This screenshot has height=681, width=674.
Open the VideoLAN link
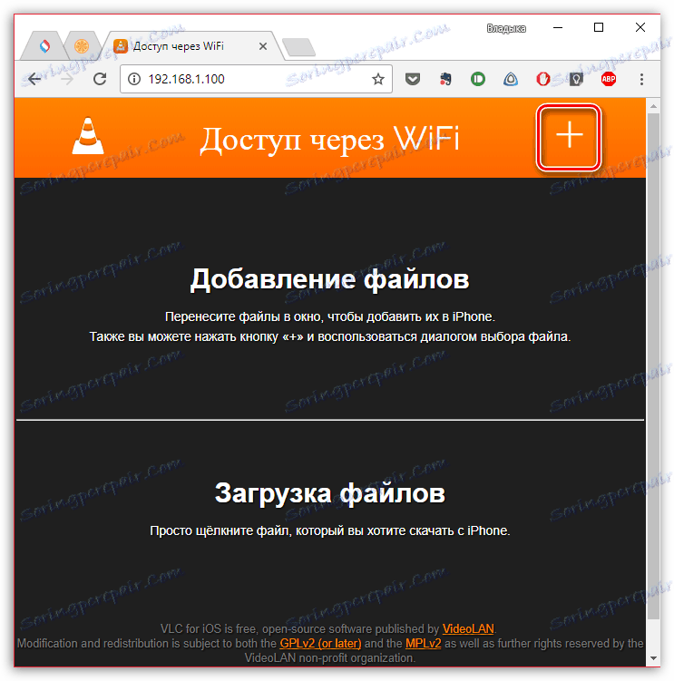tap(468, 629)
